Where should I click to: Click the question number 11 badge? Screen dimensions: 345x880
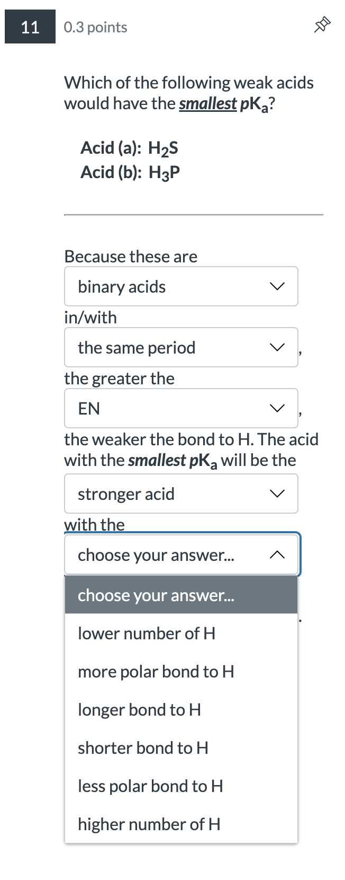pos(30,27)
